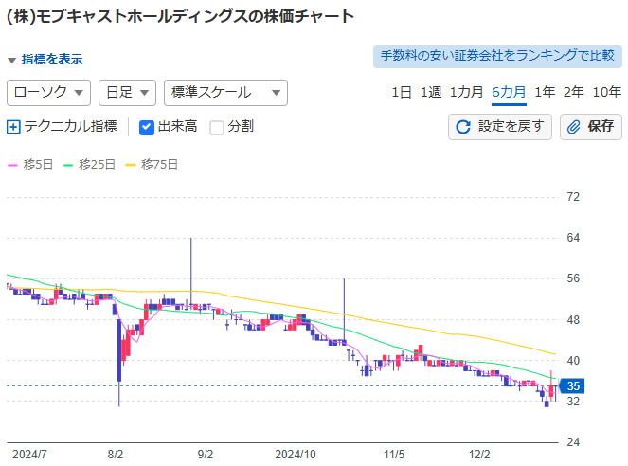Click the 48 price axis label
The image size is (628, 466).
573,320
